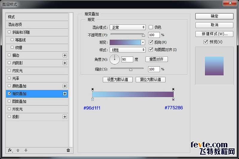Viewport: 239px width, 159px height.
Task: Close the 图层样式 dialog window
Action: click(230, 3)
